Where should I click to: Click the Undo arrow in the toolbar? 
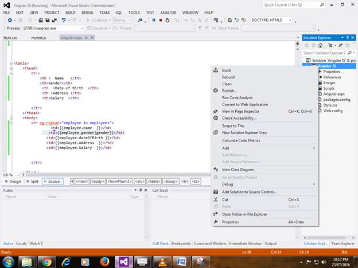(64, 20)
